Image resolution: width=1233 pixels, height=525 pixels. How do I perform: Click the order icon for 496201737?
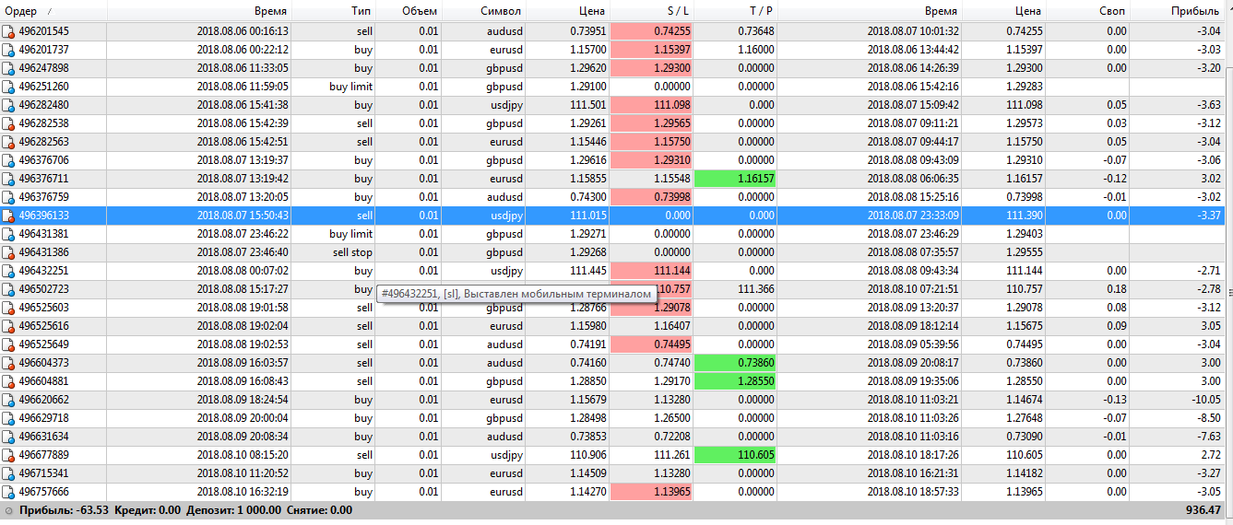click(x=8, y=50)
